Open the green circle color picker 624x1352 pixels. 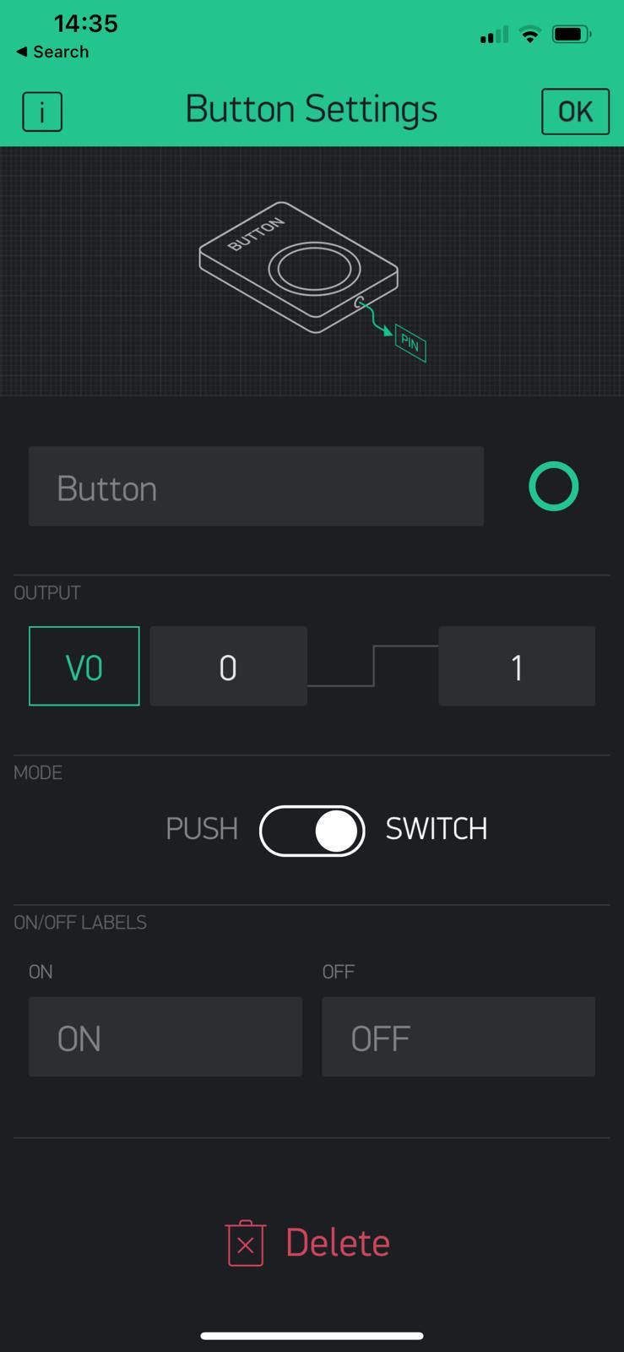click(553, 487)
